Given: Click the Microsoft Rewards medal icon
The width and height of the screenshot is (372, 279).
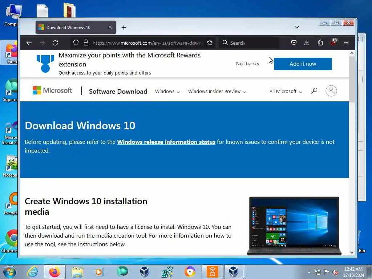Looking at the screenshot, I should (45, 64).
